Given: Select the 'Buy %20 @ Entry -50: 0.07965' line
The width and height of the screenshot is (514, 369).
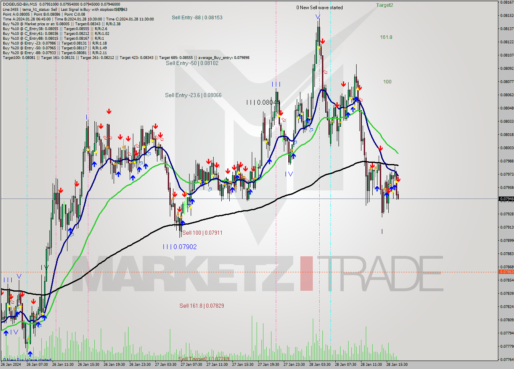Looking at the screenshot, I should [x=55, y=48].
